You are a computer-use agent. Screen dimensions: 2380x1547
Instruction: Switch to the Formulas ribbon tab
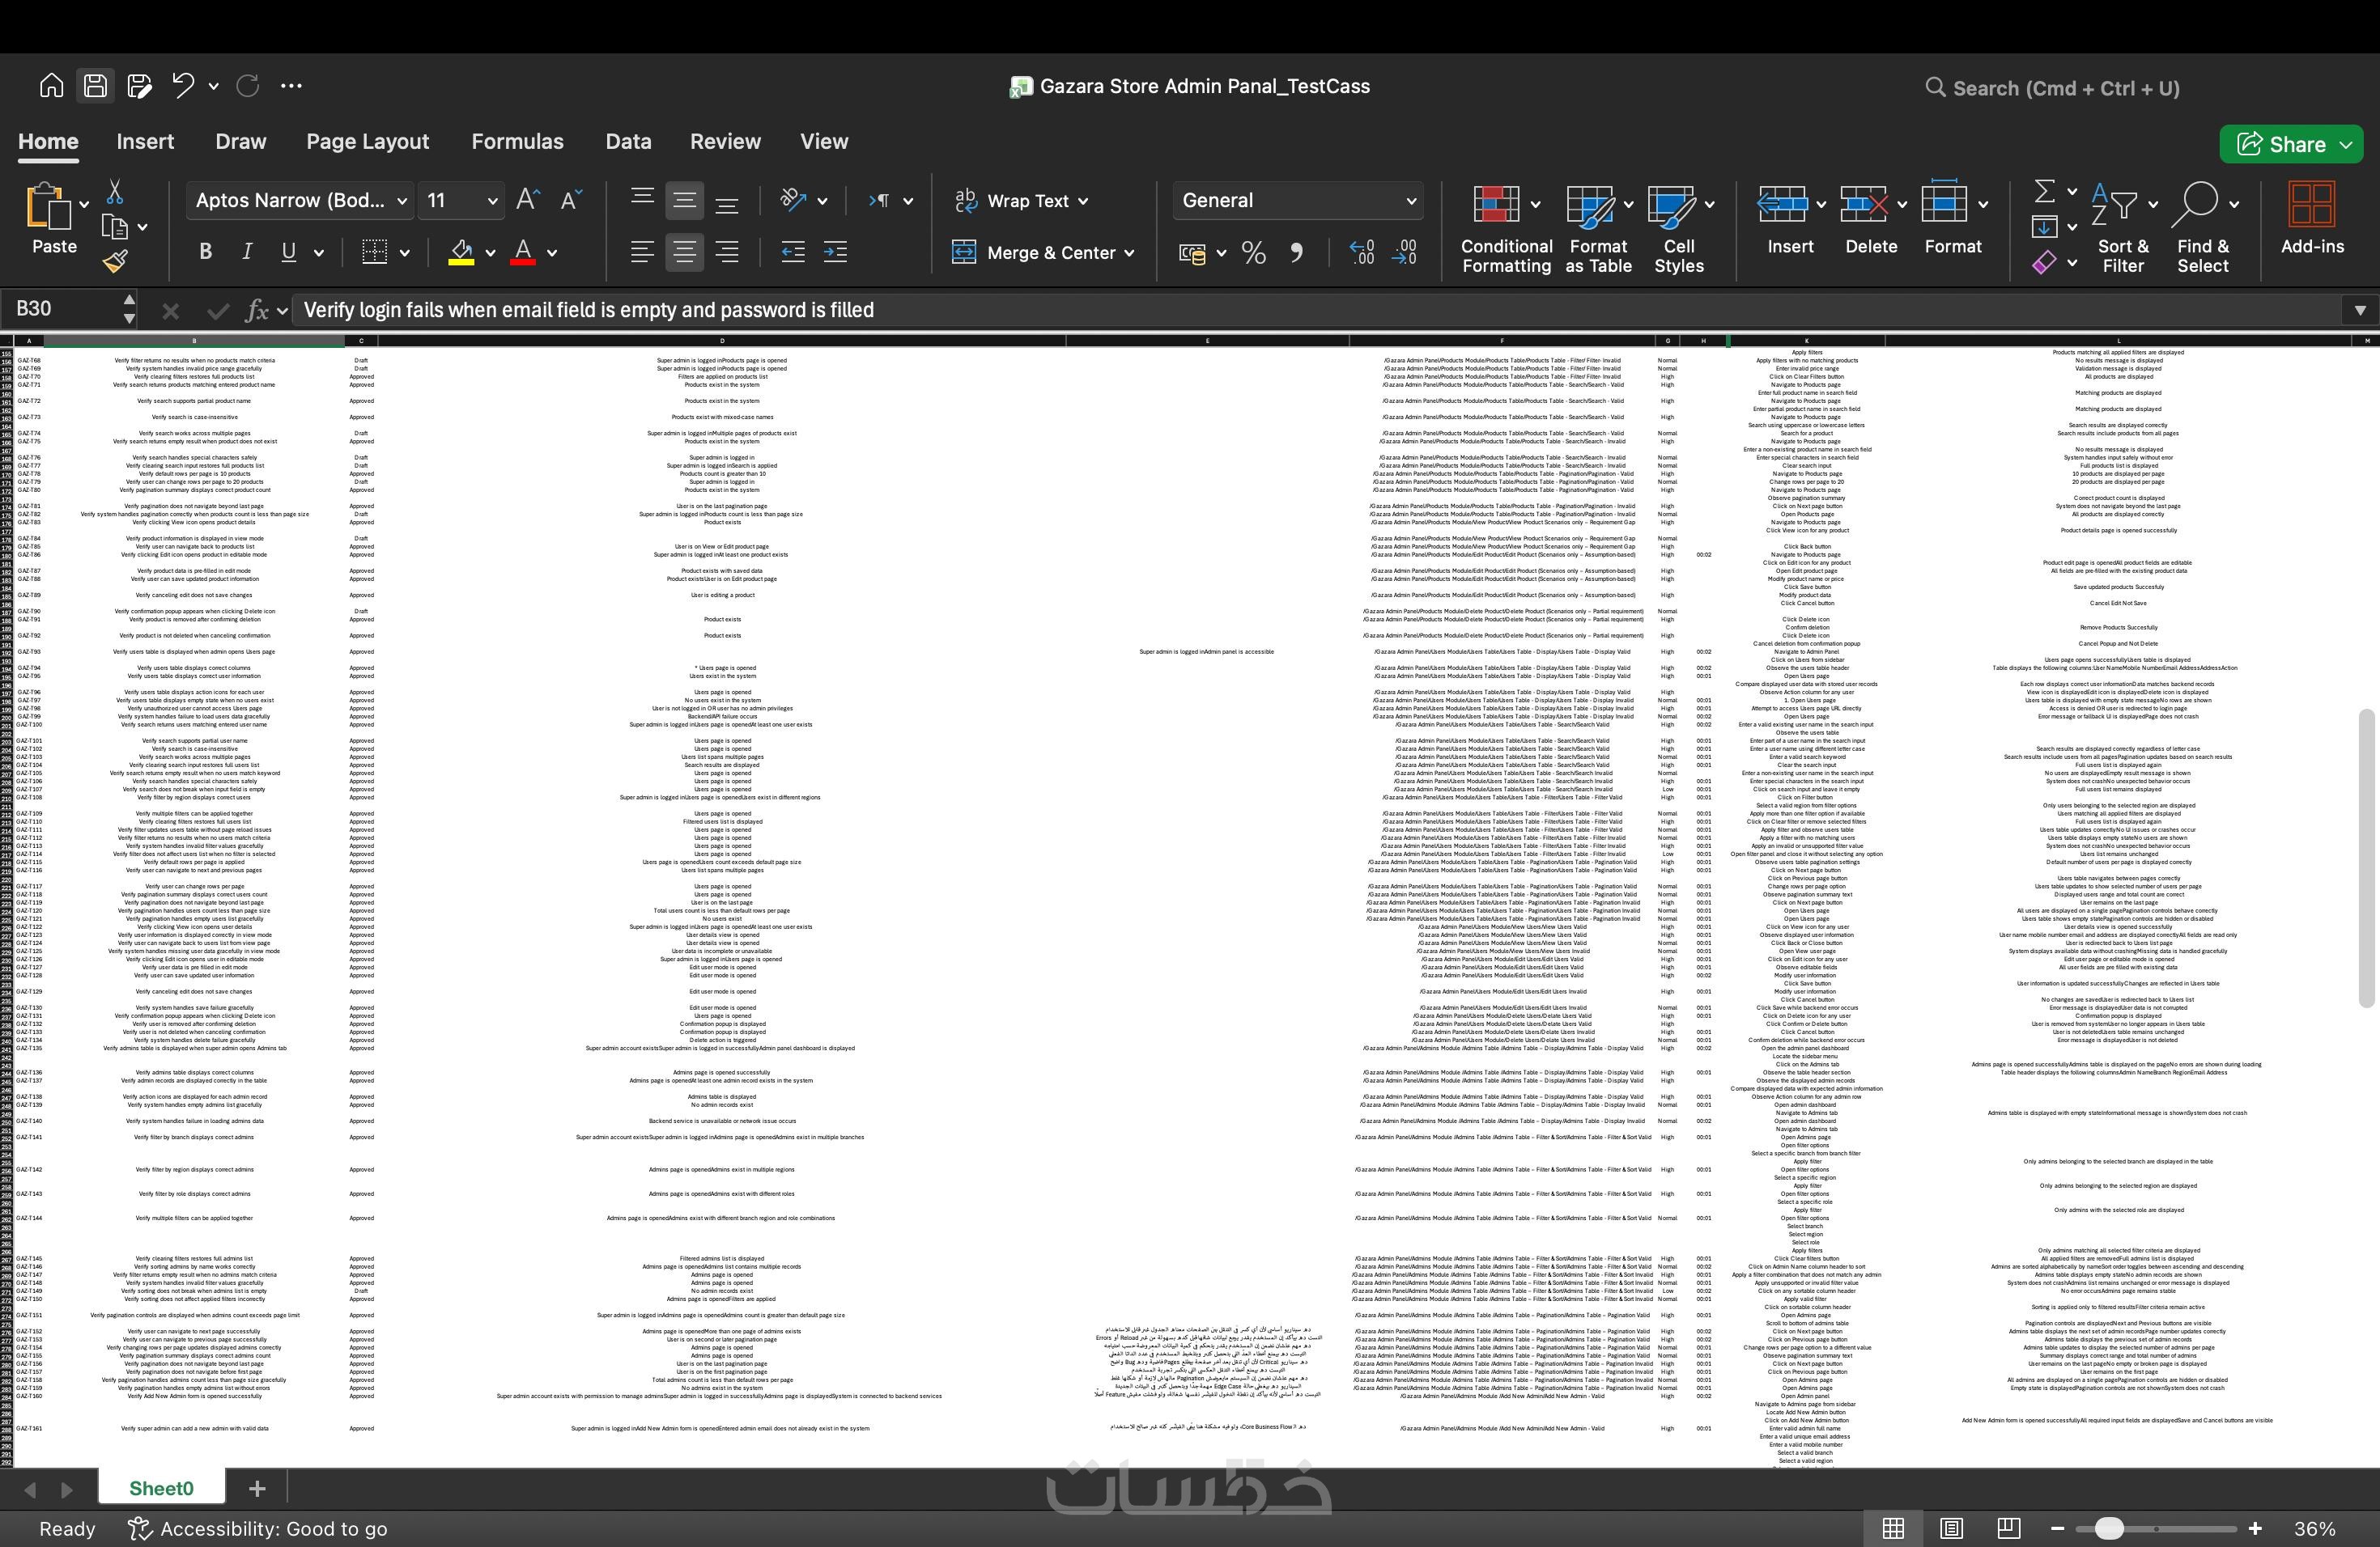(517, 142)
